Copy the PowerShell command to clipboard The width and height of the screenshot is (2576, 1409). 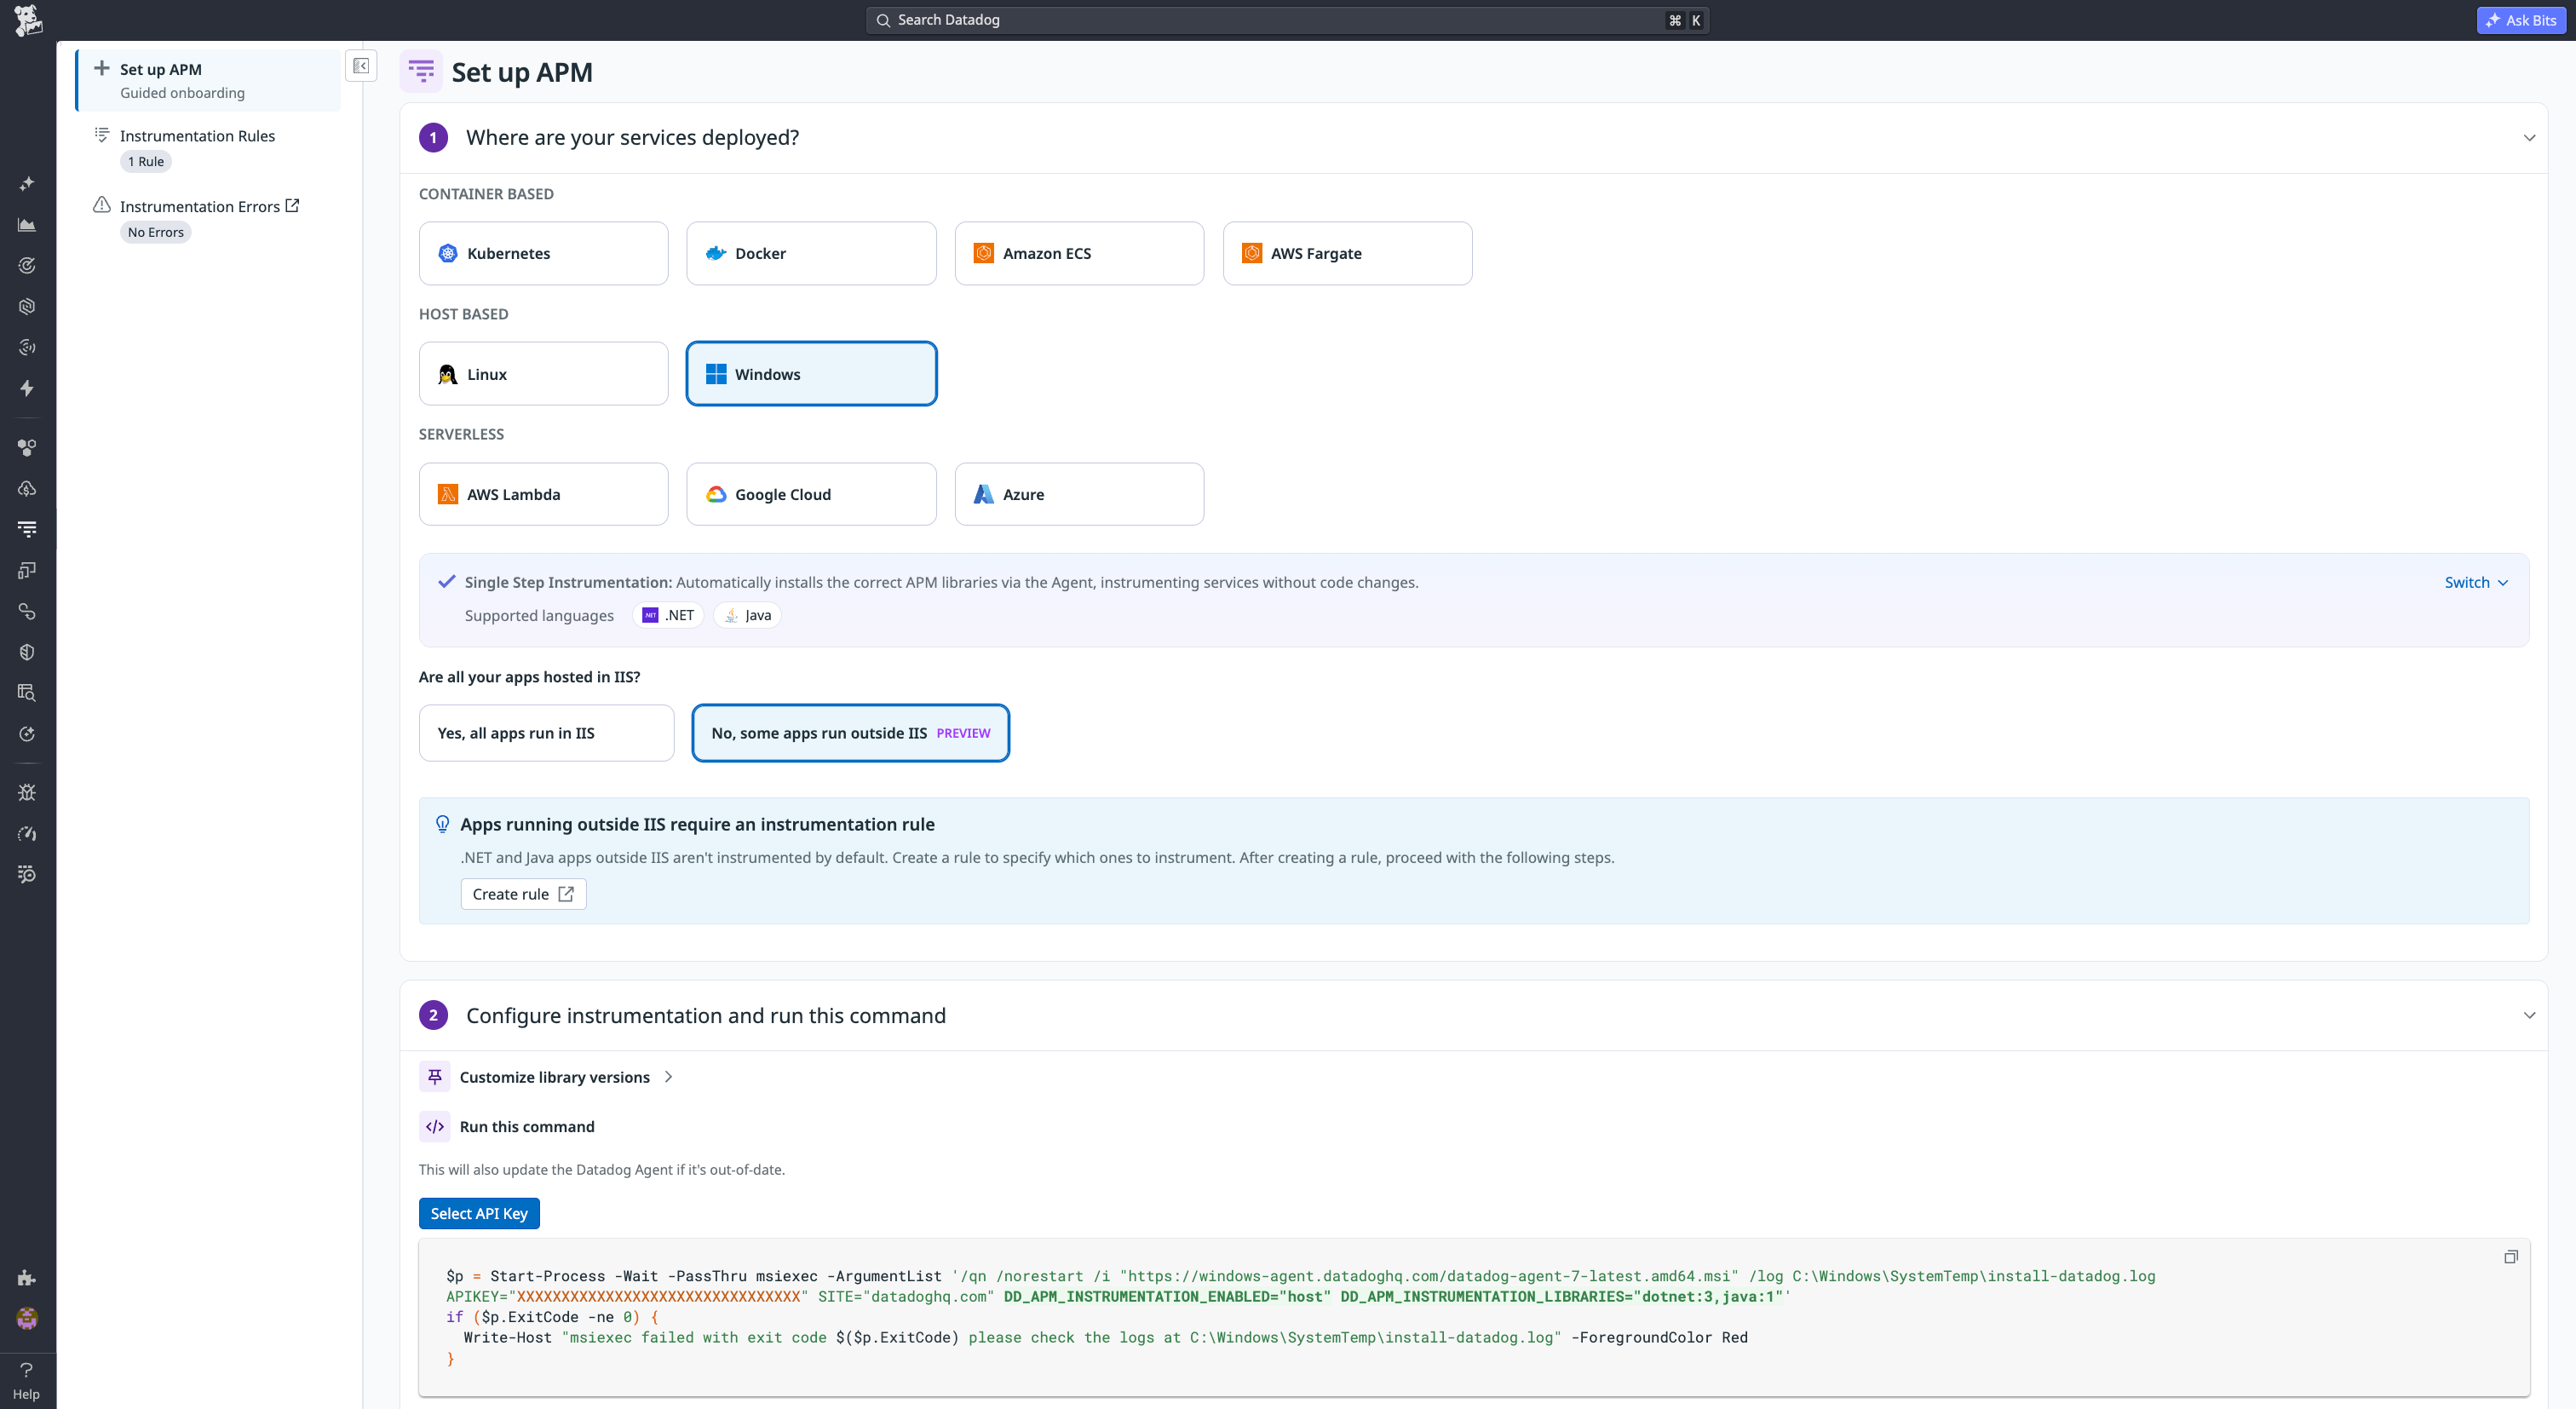2510,1257
